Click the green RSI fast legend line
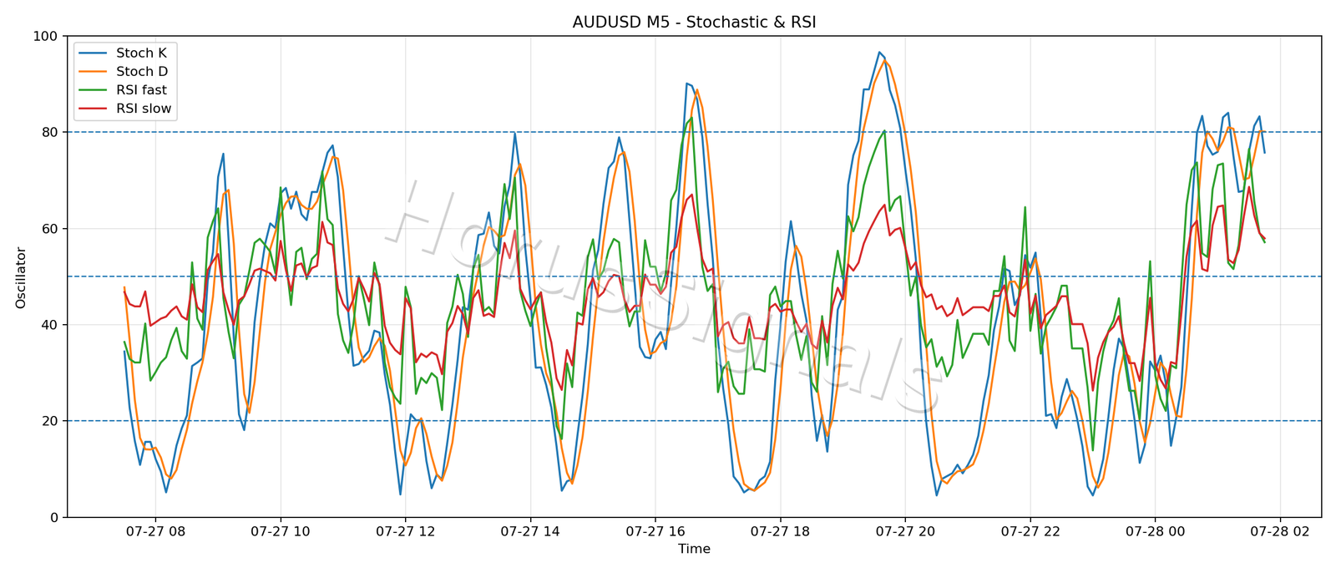1336x573 pixels. (x=93, y=90)
